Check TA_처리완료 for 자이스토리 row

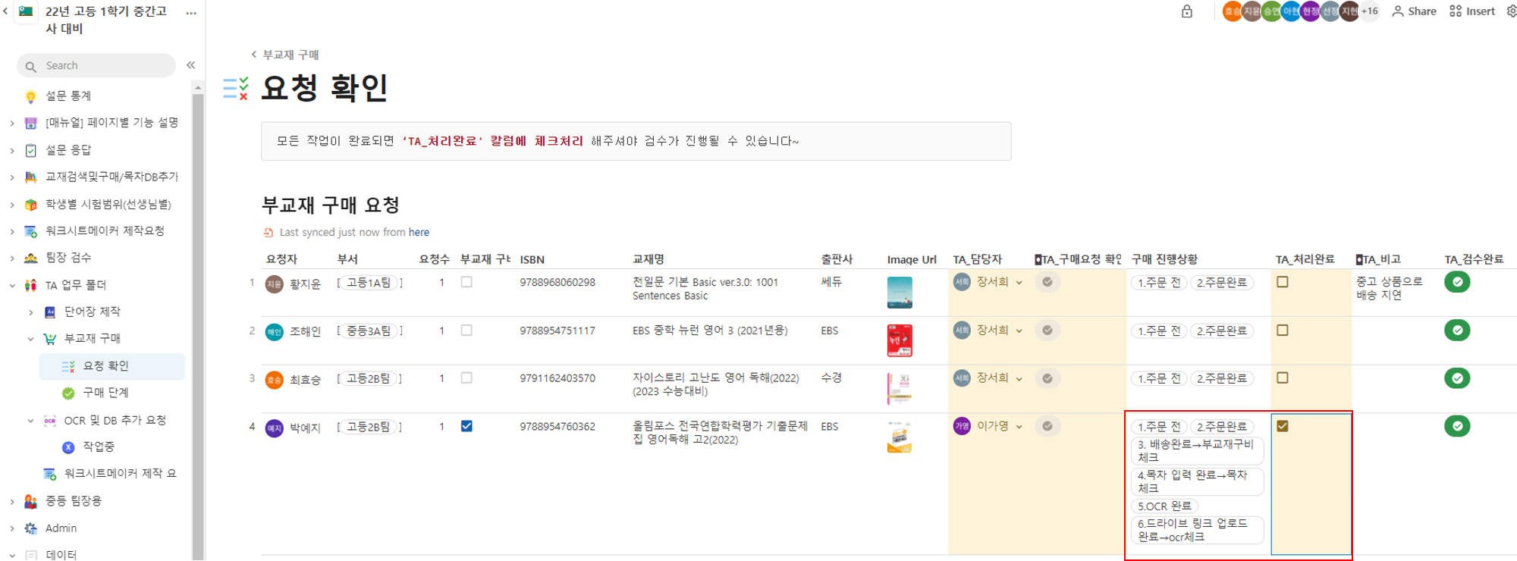tap(1283, 378)
